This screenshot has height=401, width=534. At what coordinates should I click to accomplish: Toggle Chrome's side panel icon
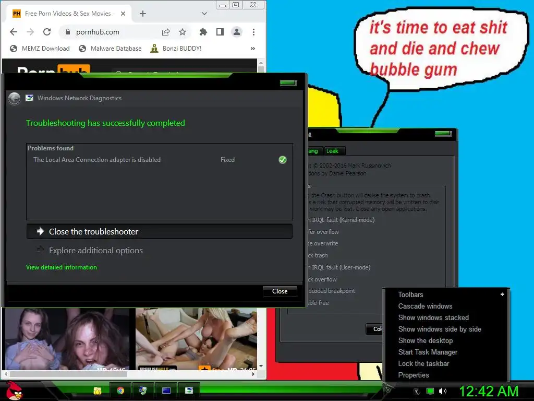[x=220, y=32]
